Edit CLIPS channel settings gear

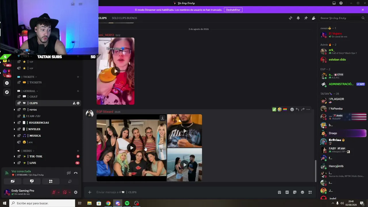click(78, 103)
